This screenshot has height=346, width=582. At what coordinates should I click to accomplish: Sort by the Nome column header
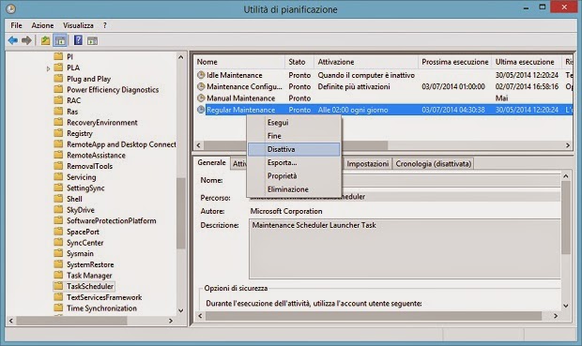point(239,62)
